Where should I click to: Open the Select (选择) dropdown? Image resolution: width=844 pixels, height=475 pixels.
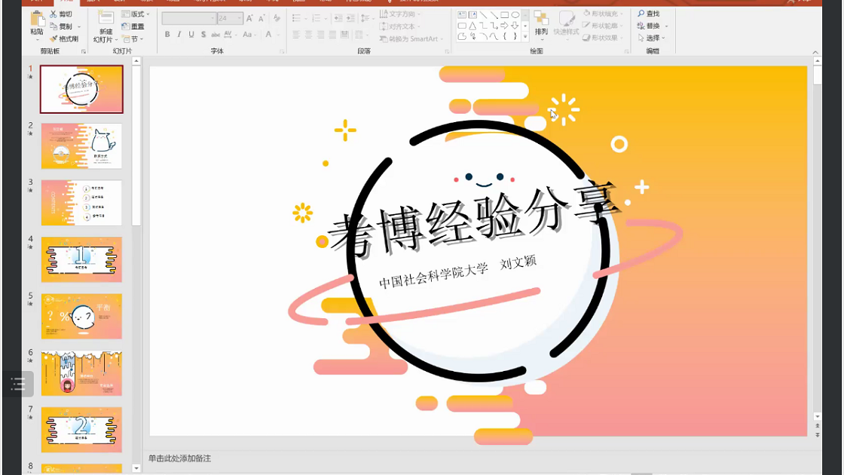click(652, 38)
